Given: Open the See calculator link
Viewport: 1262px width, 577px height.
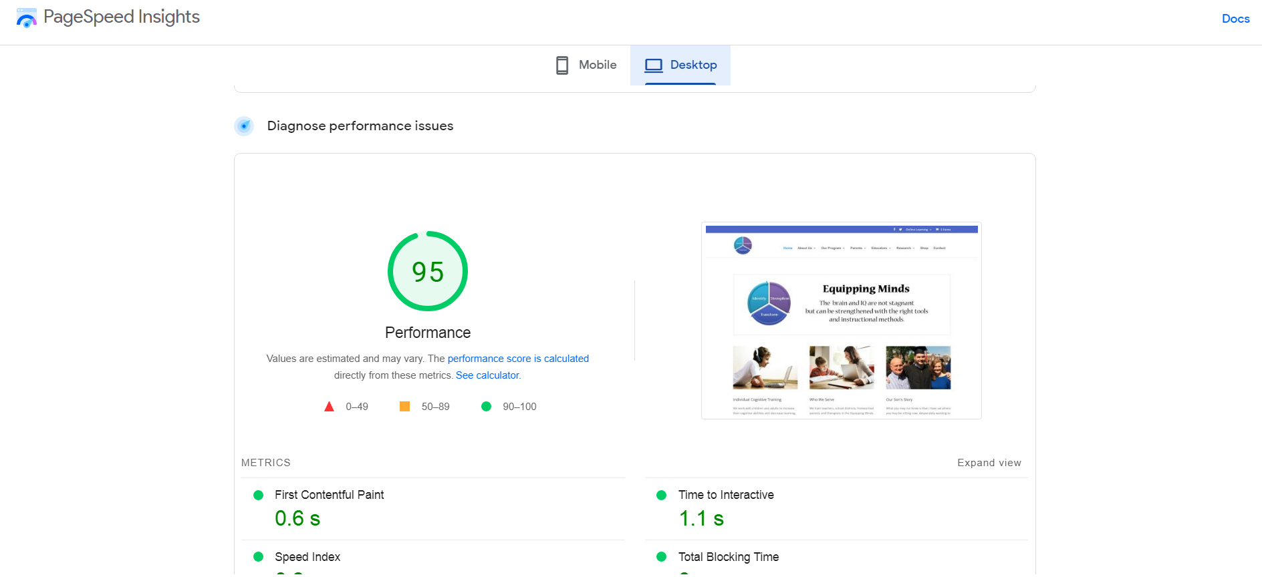Looking at the screenshot, I should coord(487,375).
